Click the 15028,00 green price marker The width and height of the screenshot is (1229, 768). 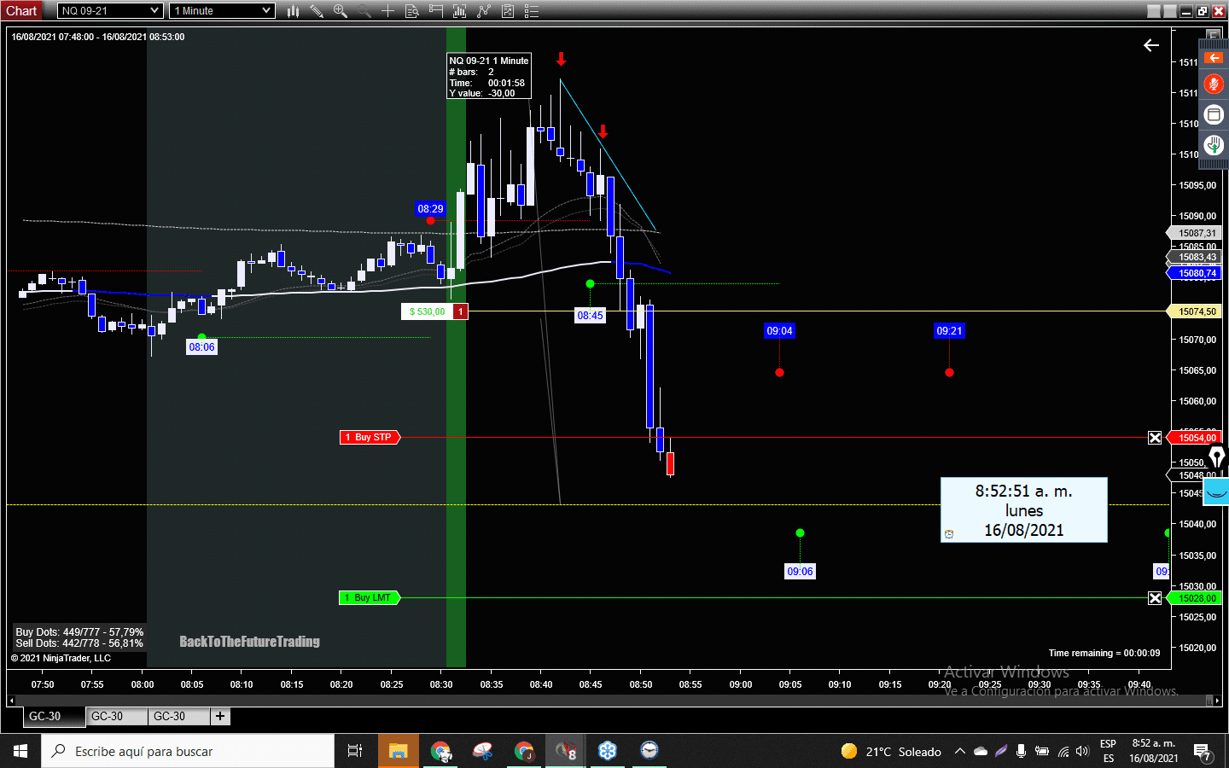pos(1196,598)
